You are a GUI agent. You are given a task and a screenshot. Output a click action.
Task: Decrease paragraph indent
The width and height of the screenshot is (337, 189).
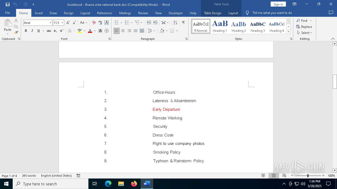(149, 23)
